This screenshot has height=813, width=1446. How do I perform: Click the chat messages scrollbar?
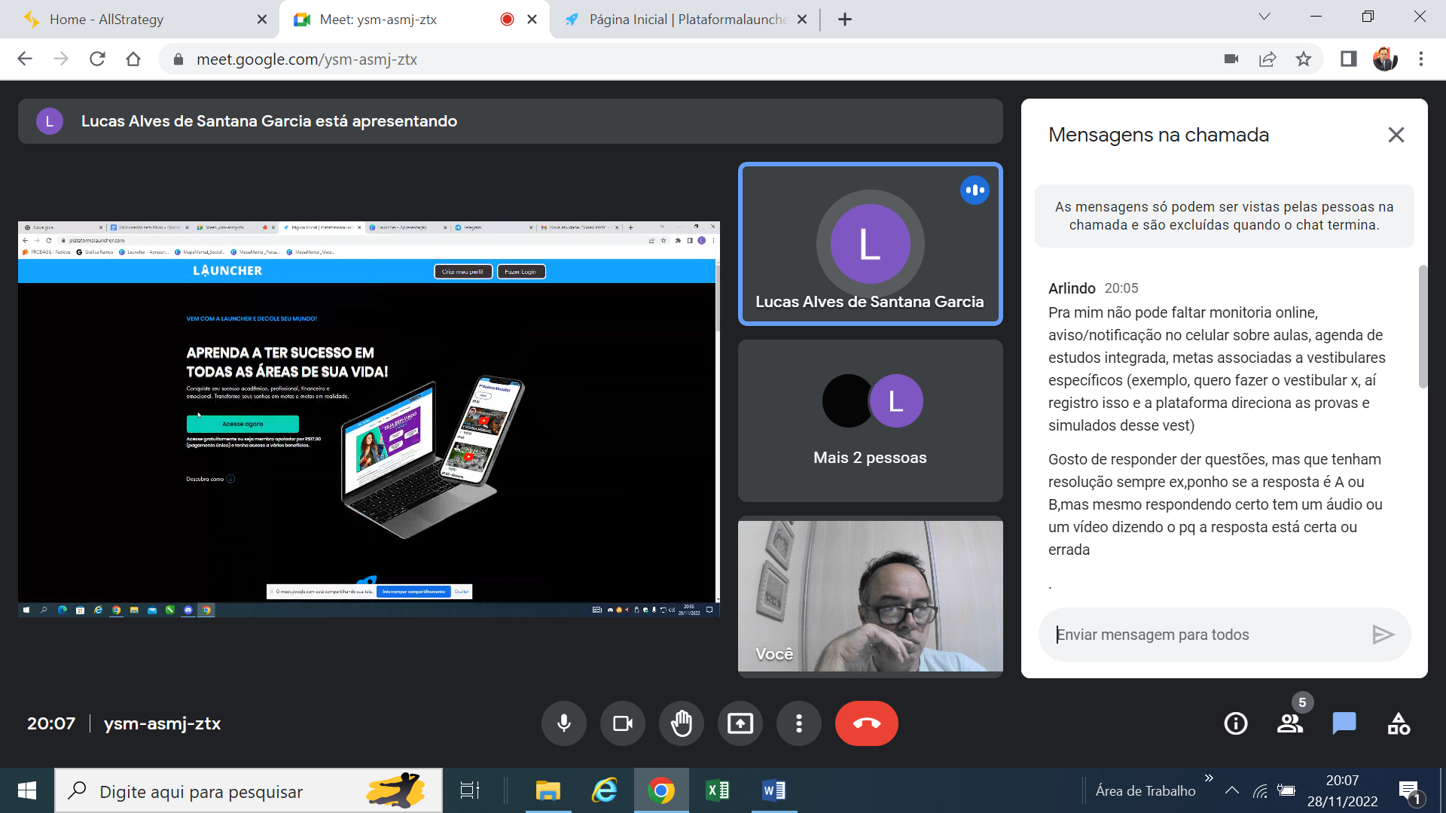1422,326
